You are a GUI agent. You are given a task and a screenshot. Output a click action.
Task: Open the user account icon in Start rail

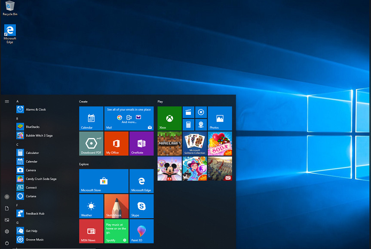click(x=7, y=197)
